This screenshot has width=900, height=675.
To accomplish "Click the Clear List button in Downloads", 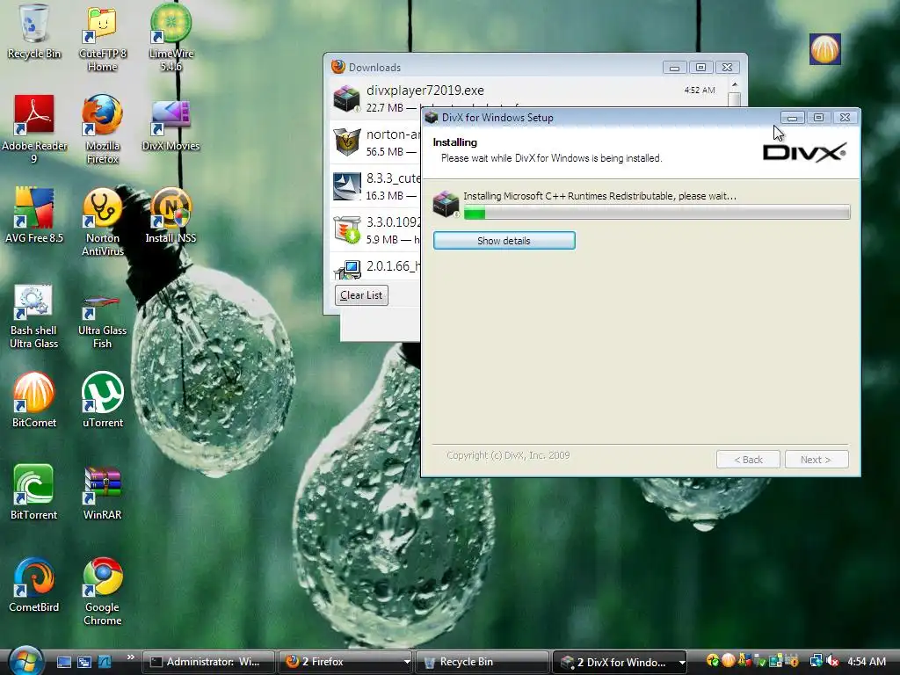I will [x=361, y=295].
